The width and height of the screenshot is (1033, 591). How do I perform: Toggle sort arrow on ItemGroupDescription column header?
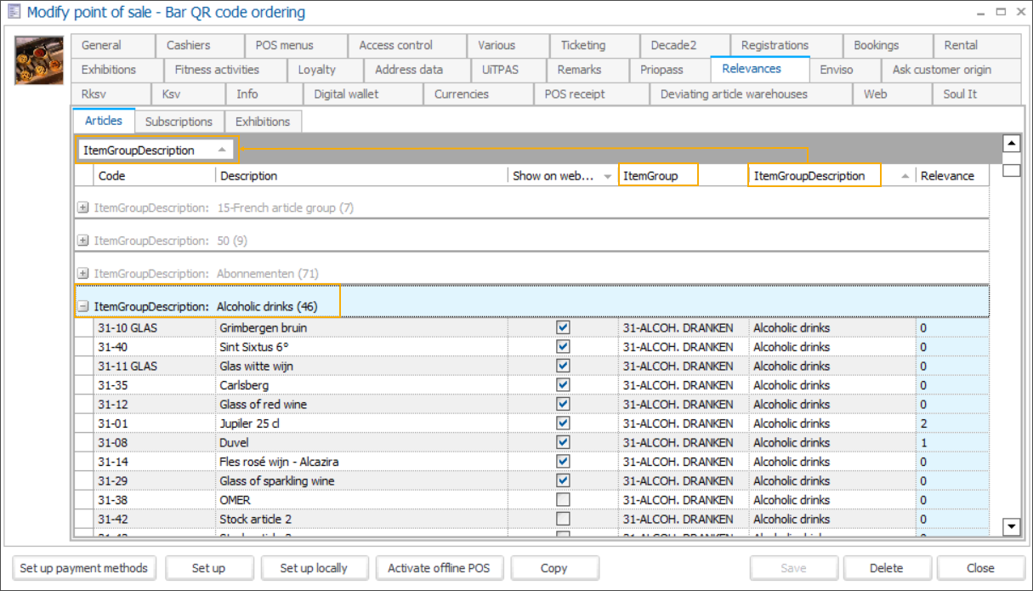(x=905, y=176)
